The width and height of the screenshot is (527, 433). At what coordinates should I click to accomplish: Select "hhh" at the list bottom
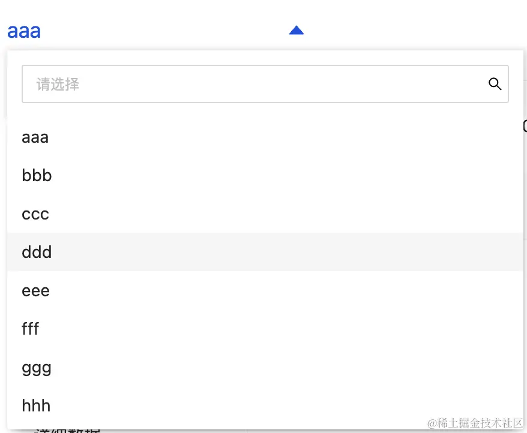pos(36,405)
